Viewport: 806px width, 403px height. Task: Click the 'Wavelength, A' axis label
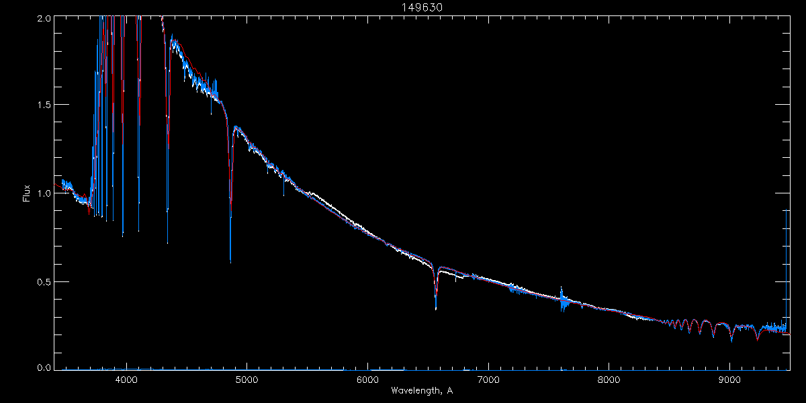[422, 390]
